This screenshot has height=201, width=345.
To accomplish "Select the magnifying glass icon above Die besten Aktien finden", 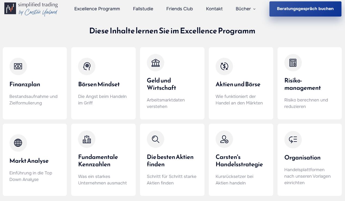I will (x=155, y=139).
